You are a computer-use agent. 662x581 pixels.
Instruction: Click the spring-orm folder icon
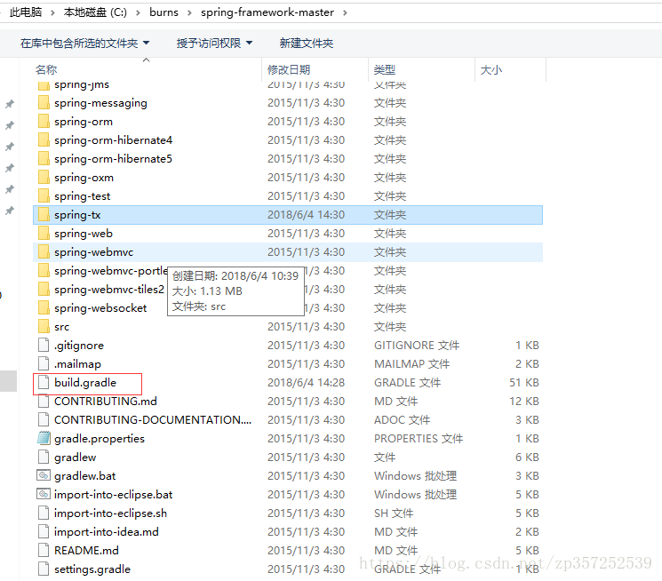pyautogui.click(x=44, y=121)
